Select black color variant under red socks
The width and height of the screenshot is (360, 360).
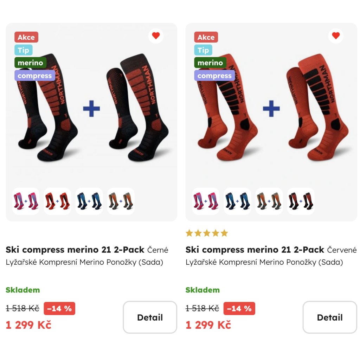tap(301, 201)
